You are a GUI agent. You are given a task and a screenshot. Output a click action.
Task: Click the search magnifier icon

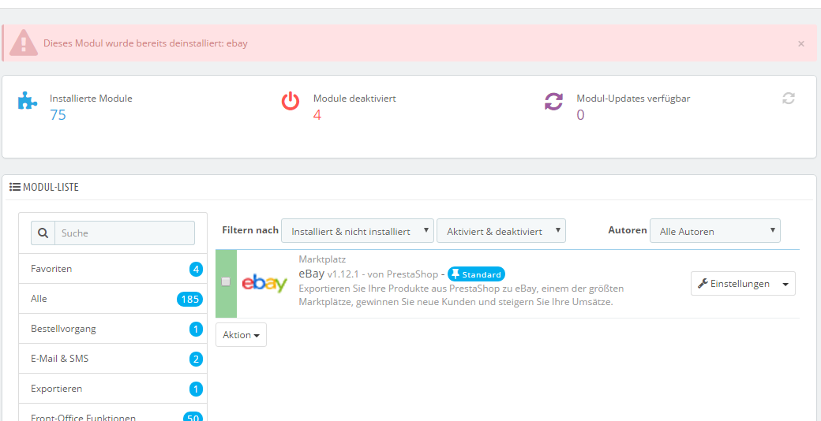pos(43,233)
